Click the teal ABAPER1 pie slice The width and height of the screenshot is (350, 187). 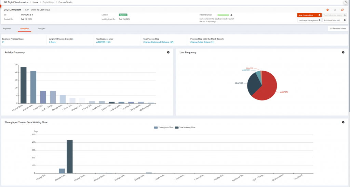pyautogui.click(x=258, y=75)
